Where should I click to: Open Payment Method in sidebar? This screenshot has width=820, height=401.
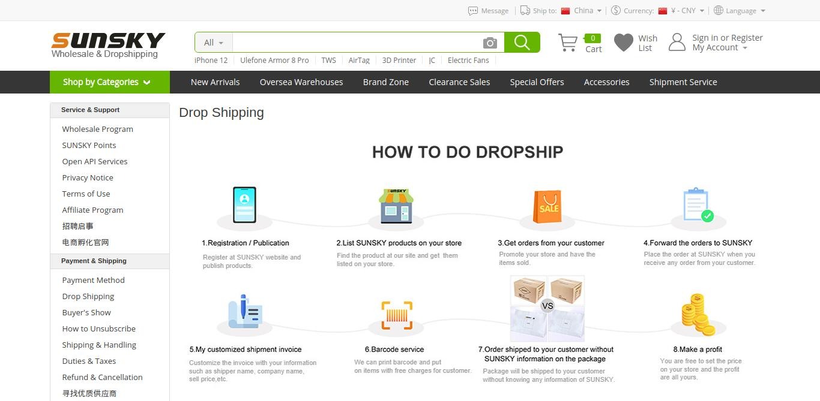pos(93,280)
